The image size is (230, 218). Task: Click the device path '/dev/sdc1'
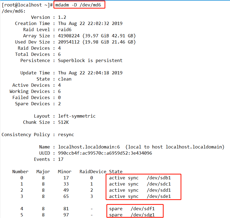[159, 184]
